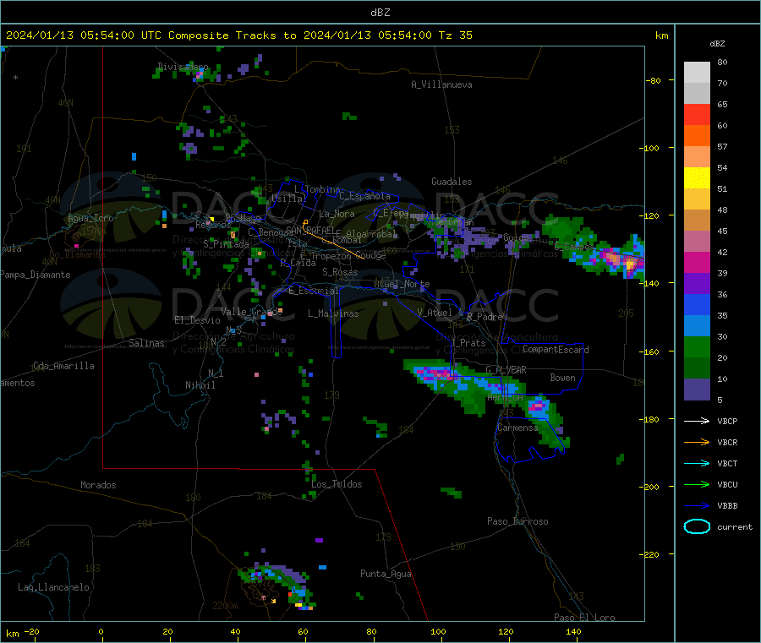Click the 'S_Rosas' map label

(340, 272)
